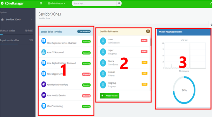The height and width of the screenshot is (119, 213).
Task: Click the Xone ITF Advanced network icon
Action: pyautogui.click(x=43, y=52)
